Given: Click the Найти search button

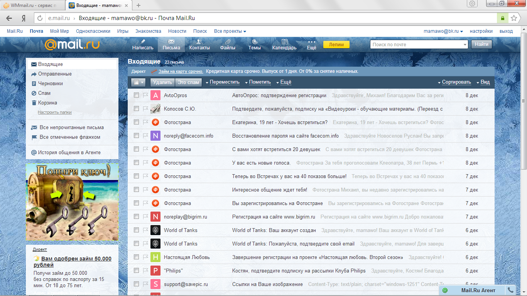Looking at the screenshot, I should coord(481,44).
